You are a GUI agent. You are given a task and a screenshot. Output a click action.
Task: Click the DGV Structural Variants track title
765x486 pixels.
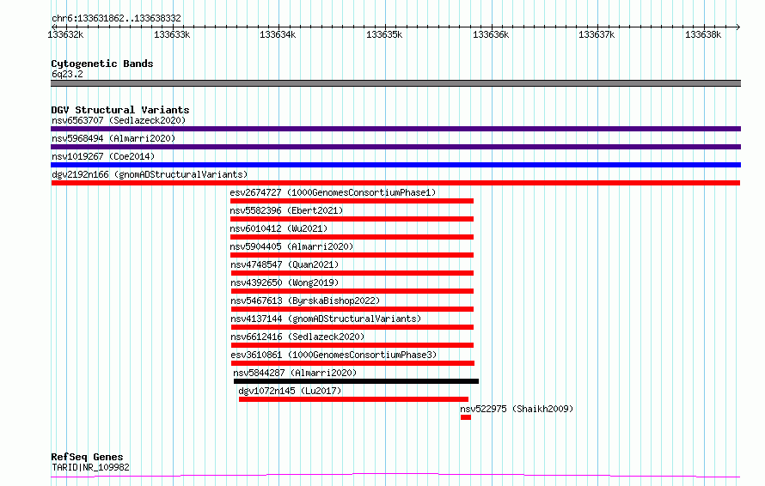pos(120,110)
